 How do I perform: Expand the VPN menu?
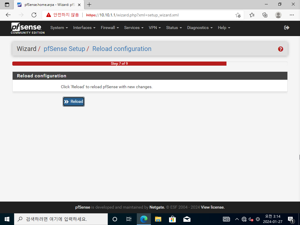155,28
